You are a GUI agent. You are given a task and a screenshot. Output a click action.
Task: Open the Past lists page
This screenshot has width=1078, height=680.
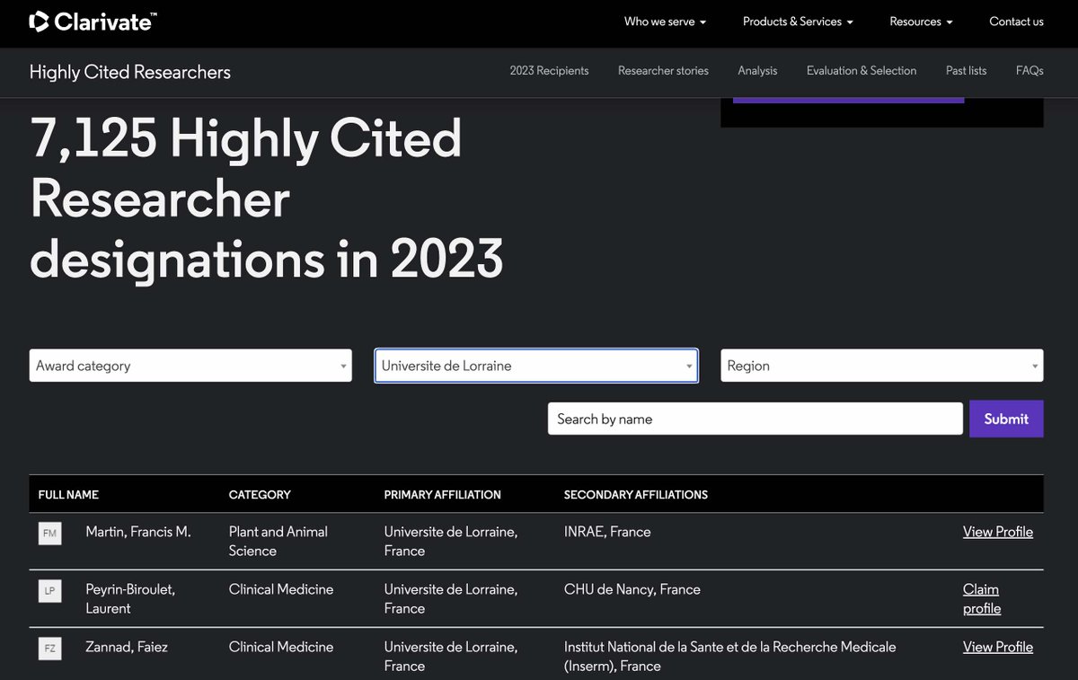coord(966,70)
